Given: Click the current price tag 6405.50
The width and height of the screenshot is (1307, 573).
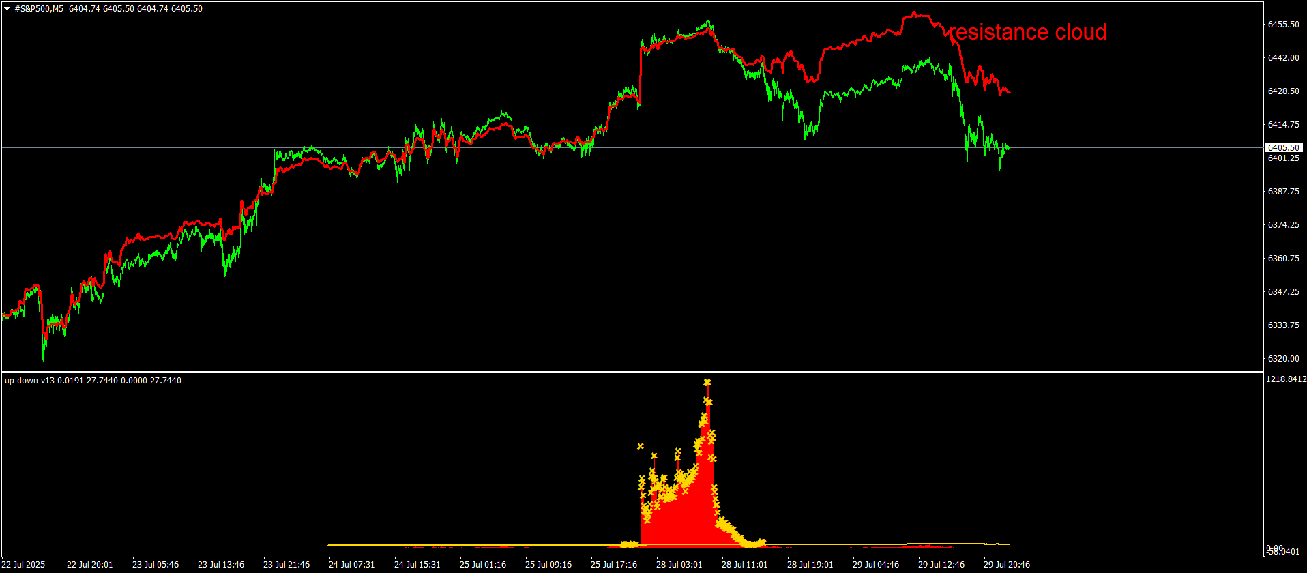Looking at the screenshot, I should (x=1283, y=147).
